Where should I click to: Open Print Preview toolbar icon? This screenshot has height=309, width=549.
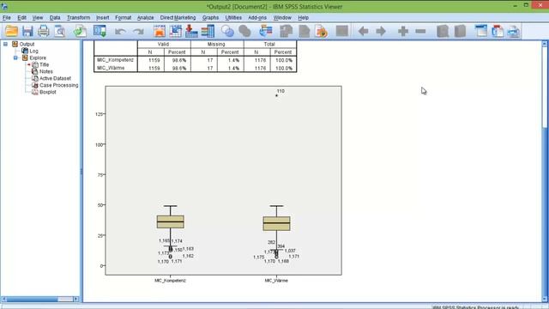click(60, 31)
